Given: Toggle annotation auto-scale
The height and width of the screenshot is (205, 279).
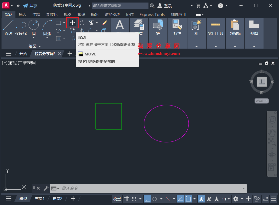Looking at the screenshot, I should (x=209, y=199).
